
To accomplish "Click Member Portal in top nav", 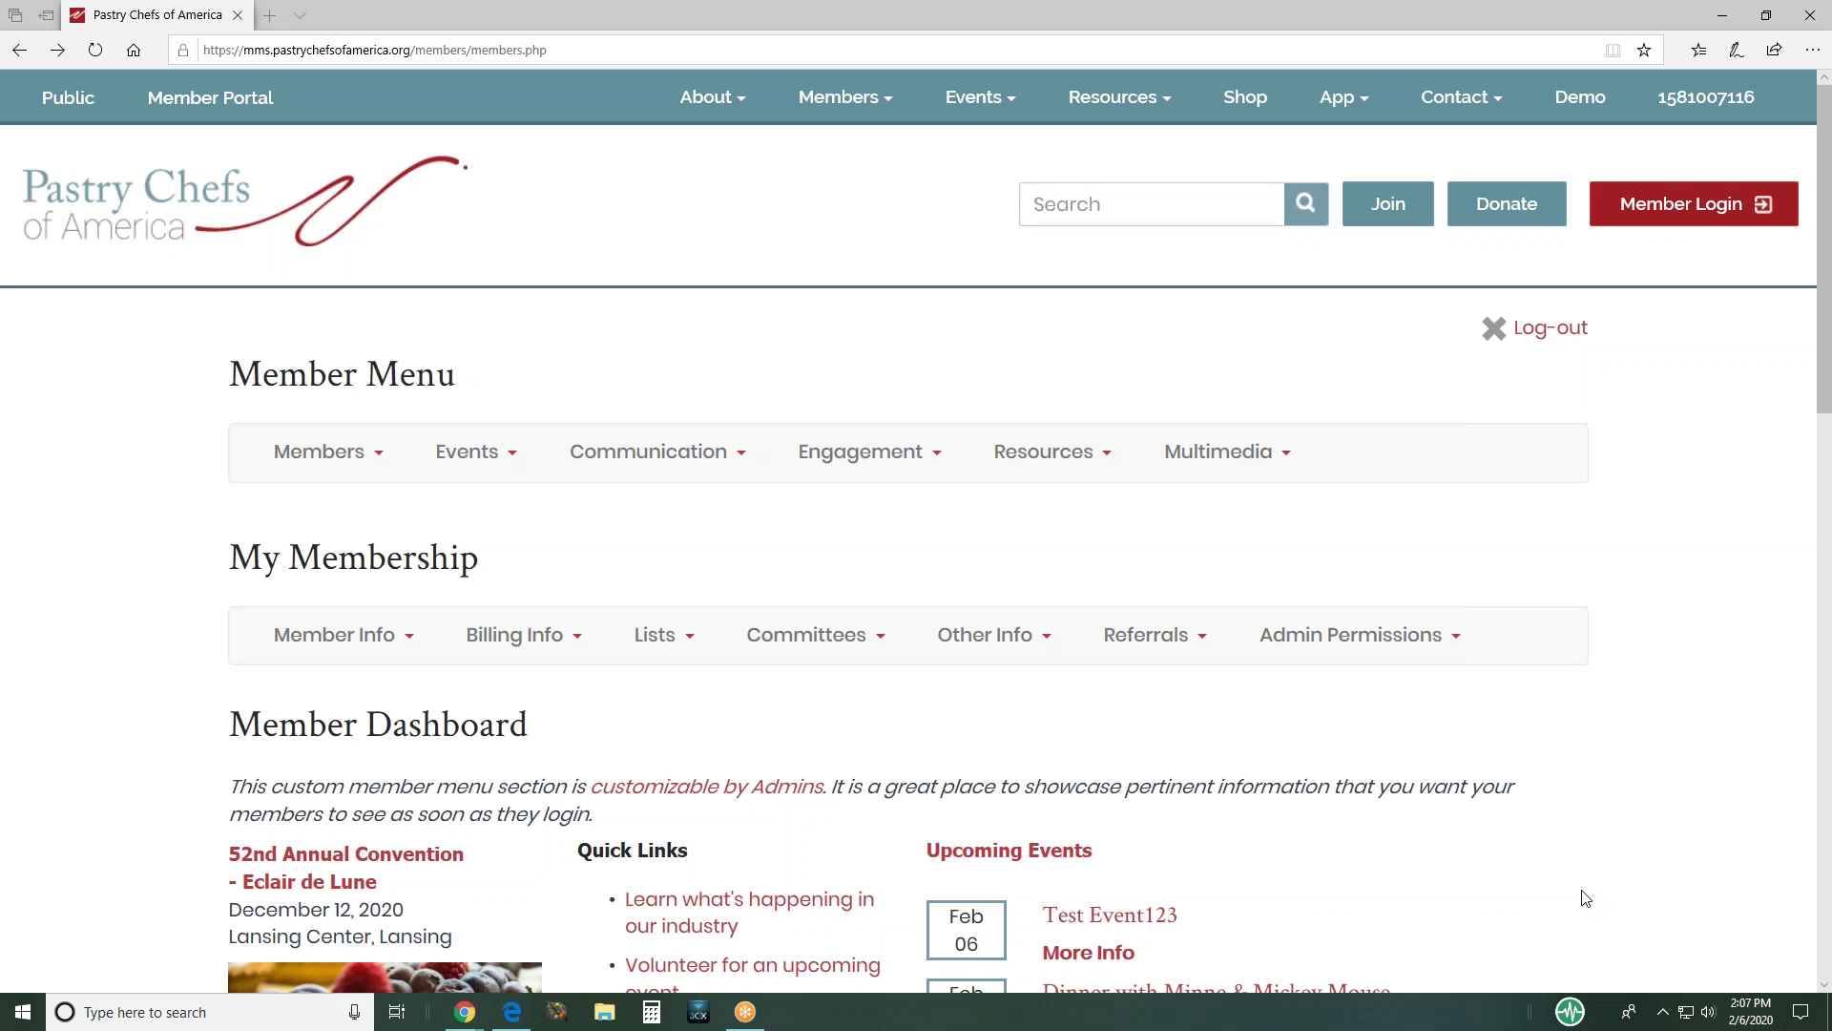I will 210,97.
